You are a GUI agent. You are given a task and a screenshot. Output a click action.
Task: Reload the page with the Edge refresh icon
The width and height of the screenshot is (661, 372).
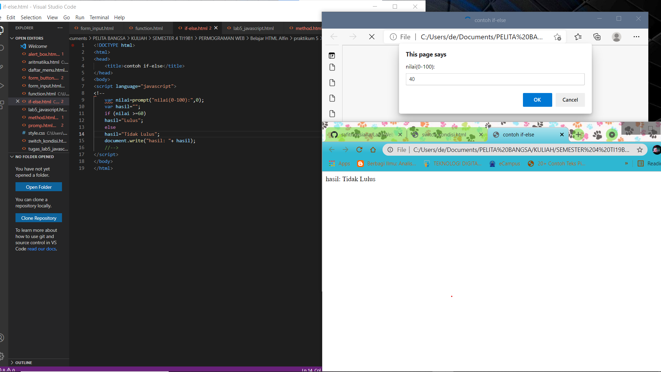click(359, 149)
